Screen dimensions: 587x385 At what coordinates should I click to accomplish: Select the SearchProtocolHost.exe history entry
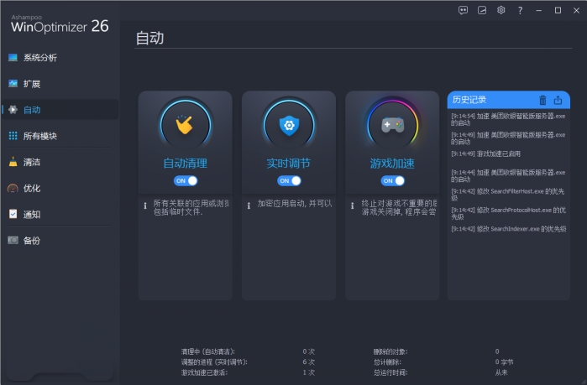pos(508,213)
